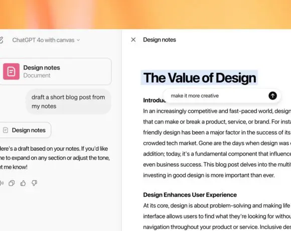Click the document icon in Design notes chip
Image resolution: width=291 pixels, height=231 pixels.
[6, 130]
